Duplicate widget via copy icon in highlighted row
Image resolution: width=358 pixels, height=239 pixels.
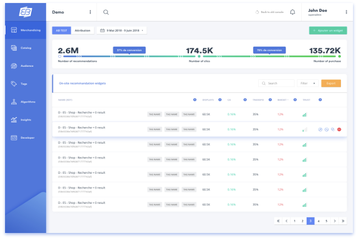point(333,130)
